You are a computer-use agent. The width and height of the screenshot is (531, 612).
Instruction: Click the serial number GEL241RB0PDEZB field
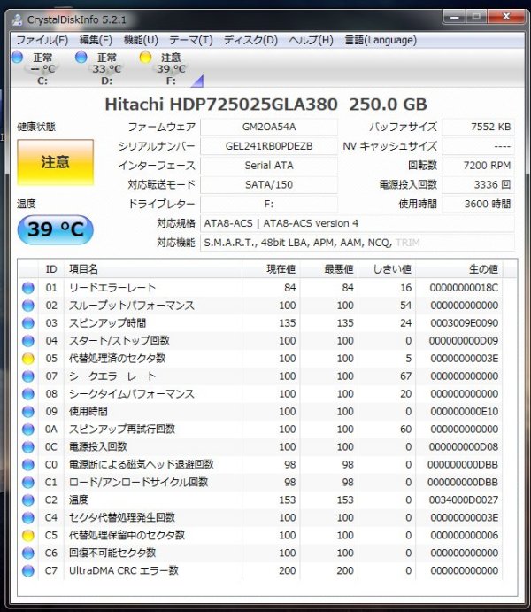coord(269,146)
